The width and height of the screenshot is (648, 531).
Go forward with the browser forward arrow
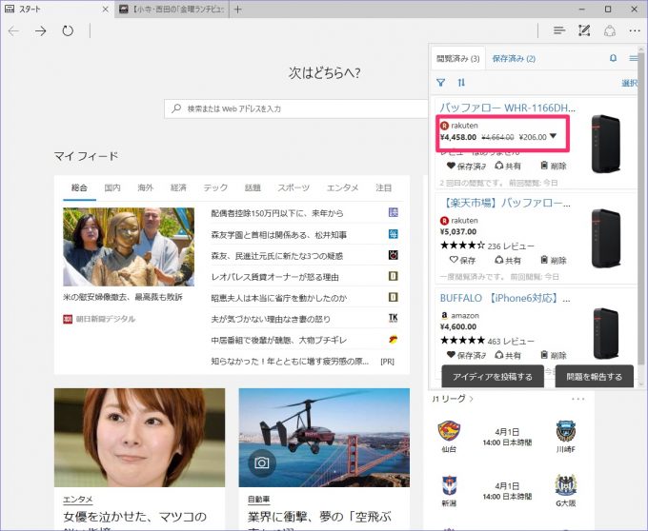coord(40,31)
